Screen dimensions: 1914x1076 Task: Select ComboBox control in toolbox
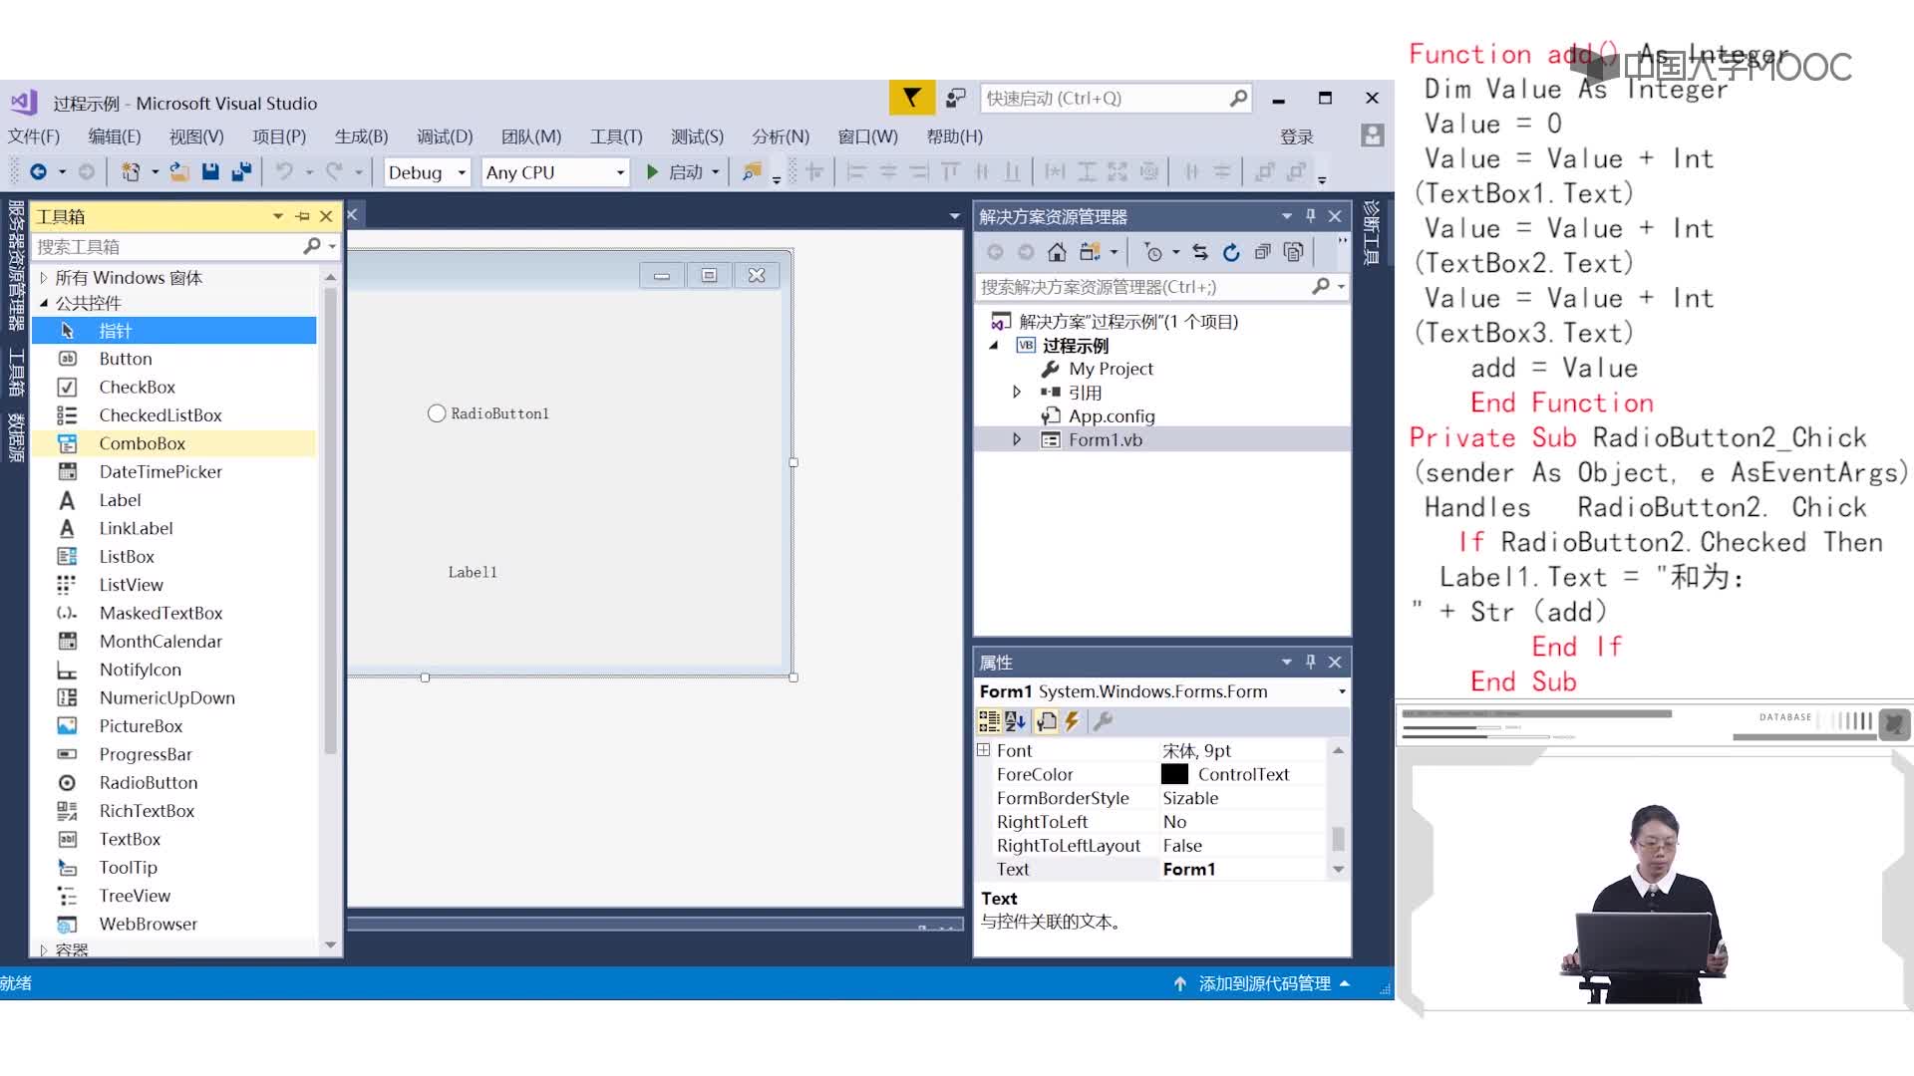(142, 442)
